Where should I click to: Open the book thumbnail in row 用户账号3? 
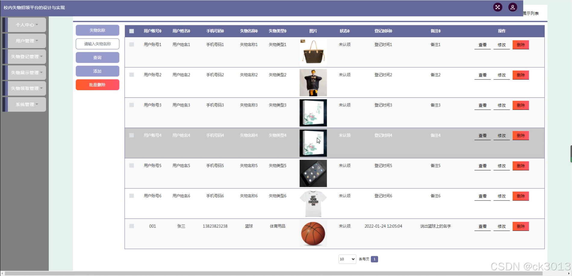click(x=313, y=113)
